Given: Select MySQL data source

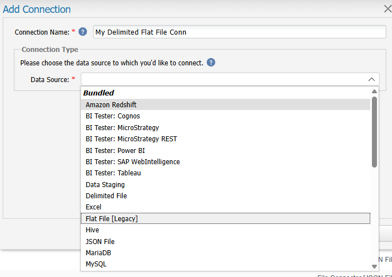Looking at the screenshot, I should 225,264.
